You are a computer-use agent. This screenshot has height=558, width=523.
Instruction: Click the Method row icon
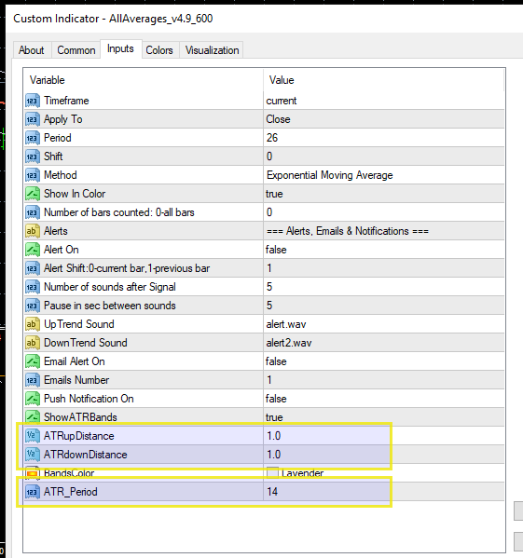[x=33, y=175]
